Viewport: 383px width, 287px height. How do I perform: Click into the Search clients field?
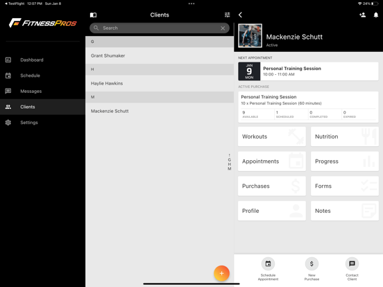160,28
